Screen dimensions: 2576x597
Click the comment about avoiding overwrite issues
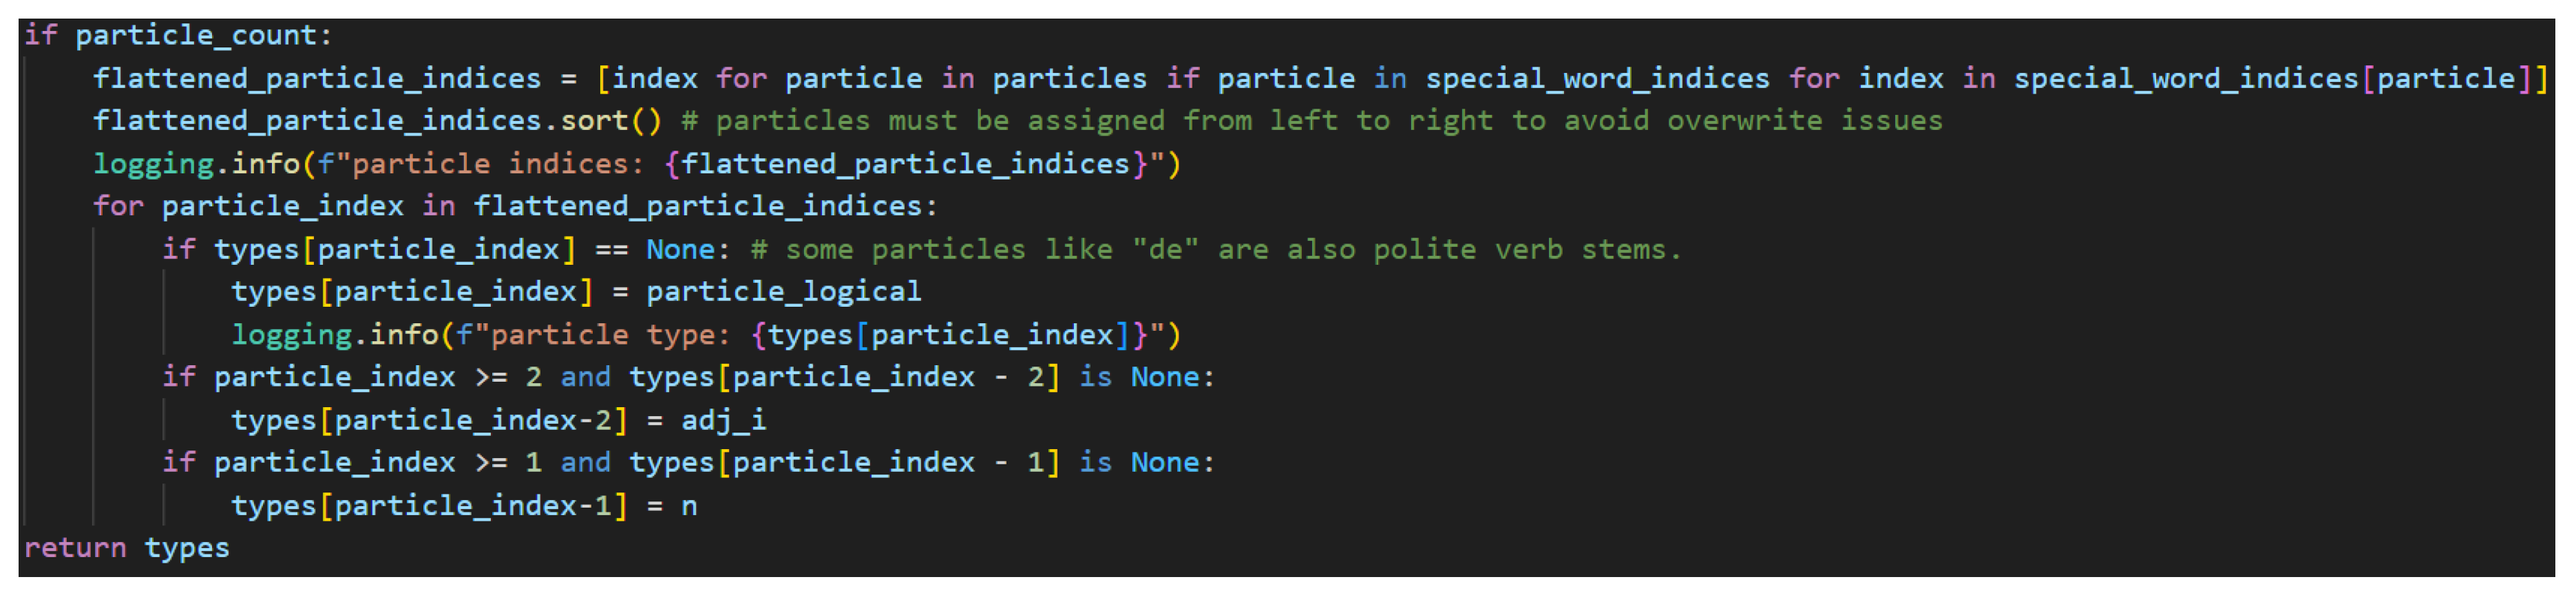click(1311, 121)
